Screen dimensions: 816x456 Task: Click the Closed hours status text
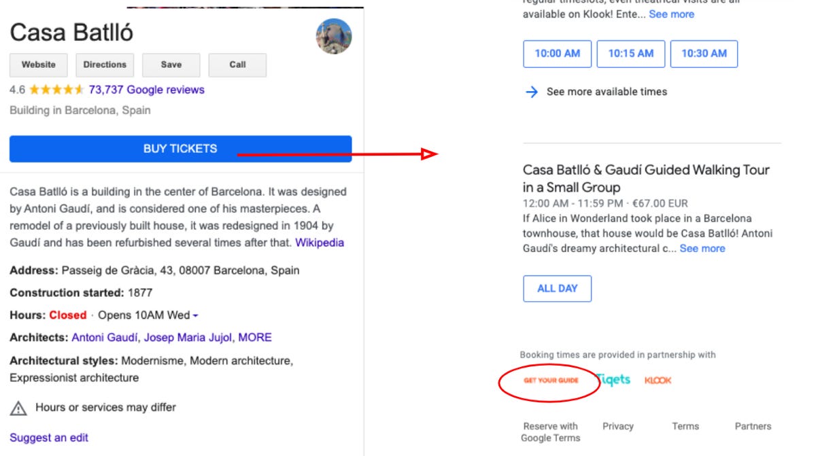coord(68,315)
